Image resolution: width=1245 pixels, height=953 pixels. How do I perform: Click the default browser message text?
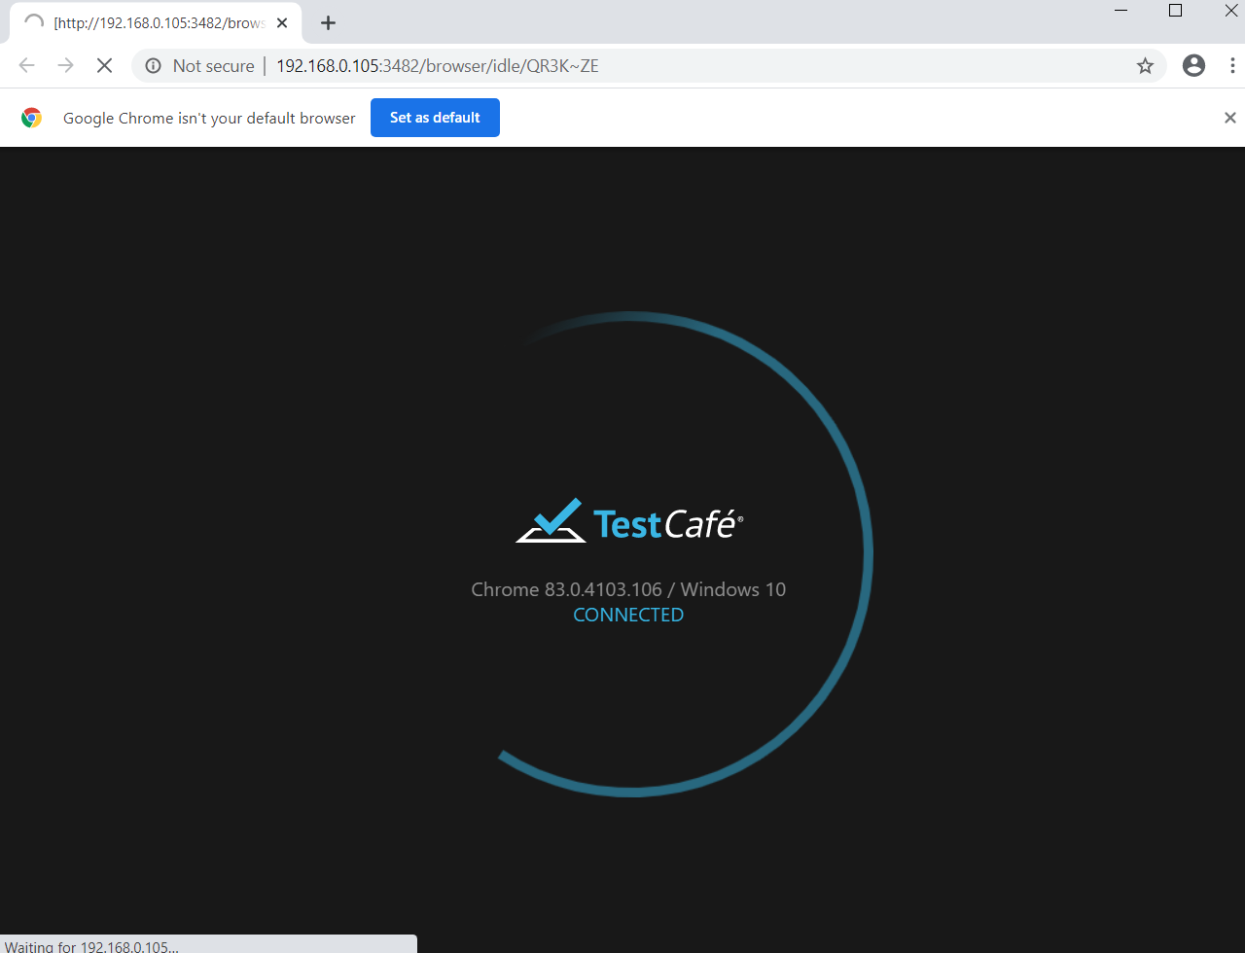[x=209, y=118]
